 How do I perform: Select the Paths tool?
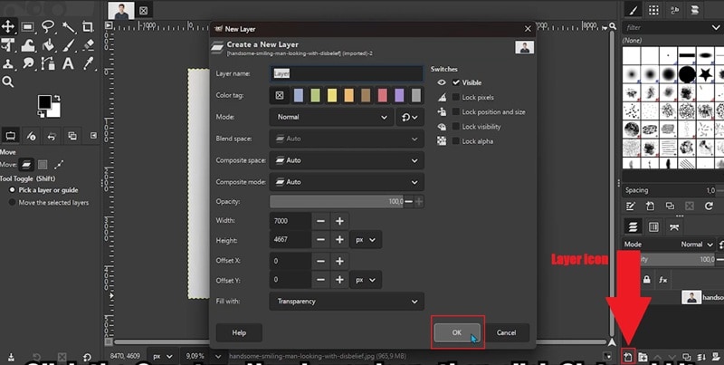pyautogui.click(x=48, y=63)
